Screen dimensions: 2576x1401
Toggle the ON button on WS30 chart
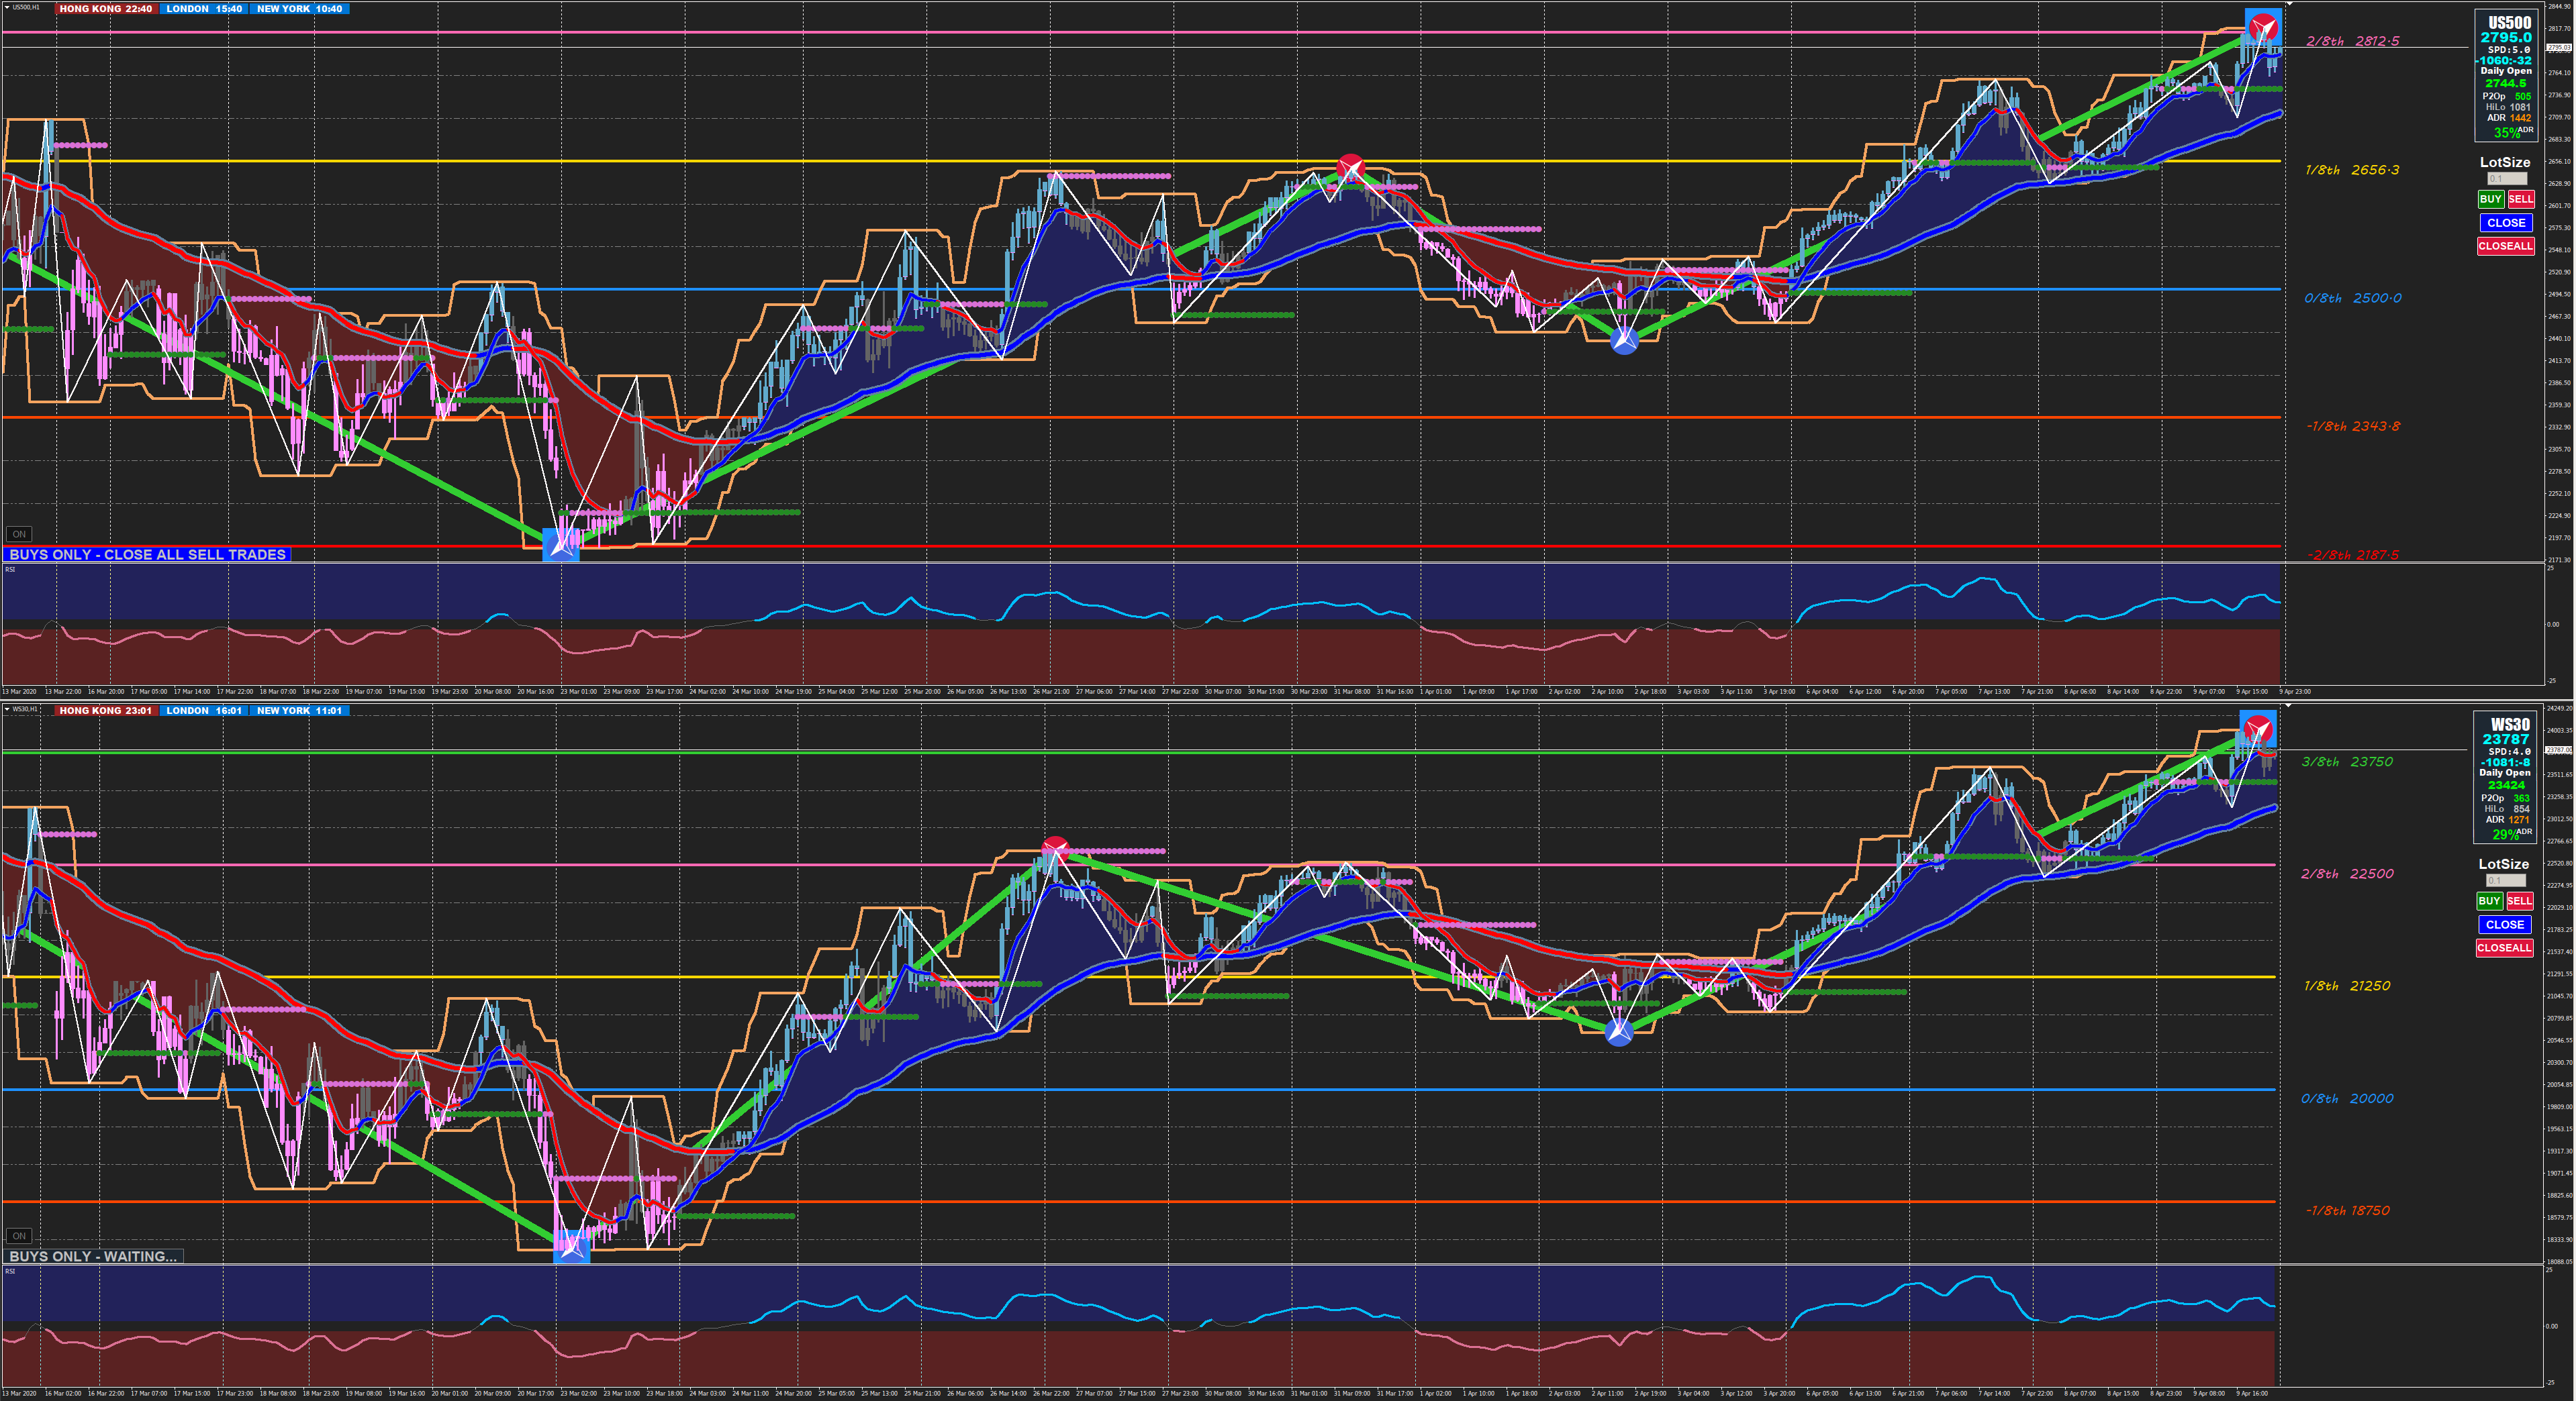19,1236
